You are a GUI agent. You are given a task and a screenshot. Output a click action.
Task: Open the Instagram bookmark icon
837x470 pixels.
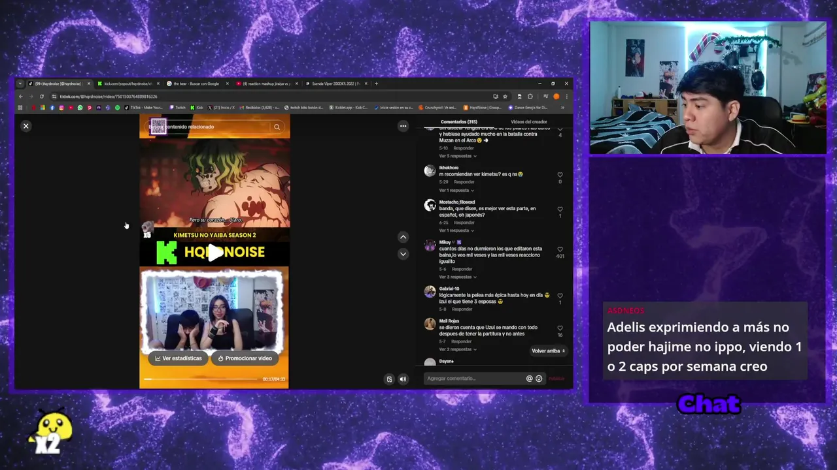[61, 108]
